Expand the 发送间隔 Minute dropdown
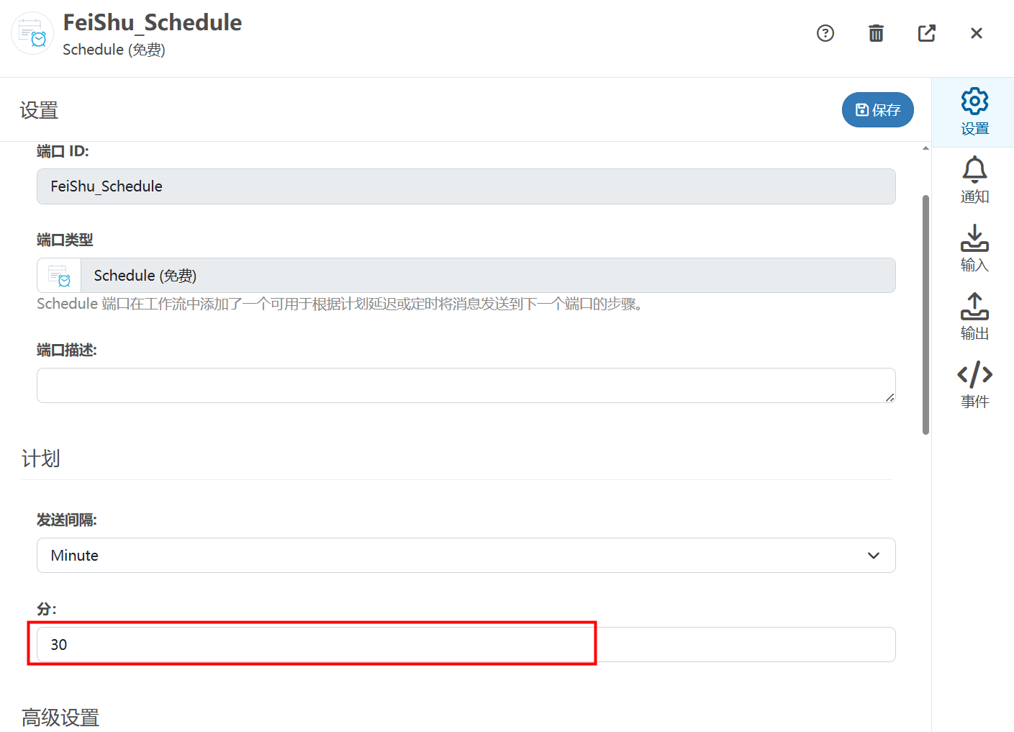 click(x=466, y=556)
